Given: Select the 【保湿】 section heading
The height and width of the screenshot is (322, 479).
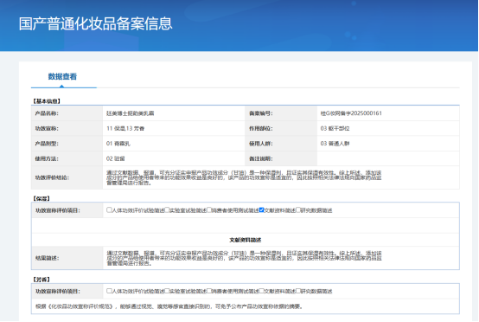Looking at the screenshot, I should (42, 198).
